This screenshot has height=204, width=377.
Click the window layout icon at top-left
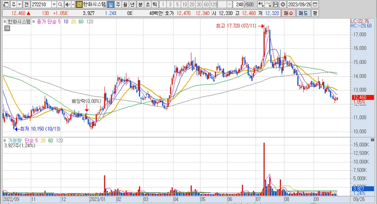point(5,5)
